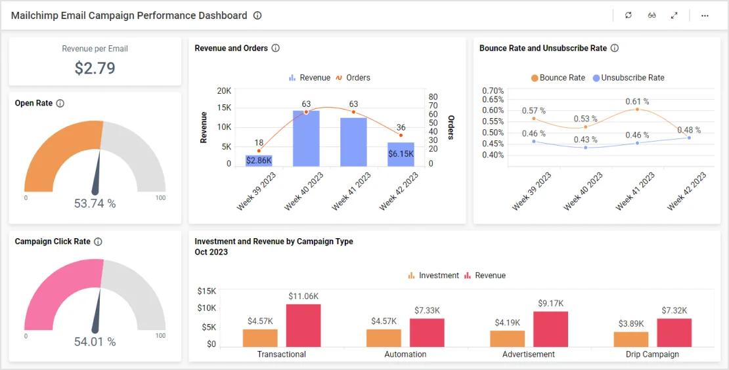This screenshot has height=370, width=729.
Task: Expand dashboard to fullscreen icon
Action: [x=674, y=15]
